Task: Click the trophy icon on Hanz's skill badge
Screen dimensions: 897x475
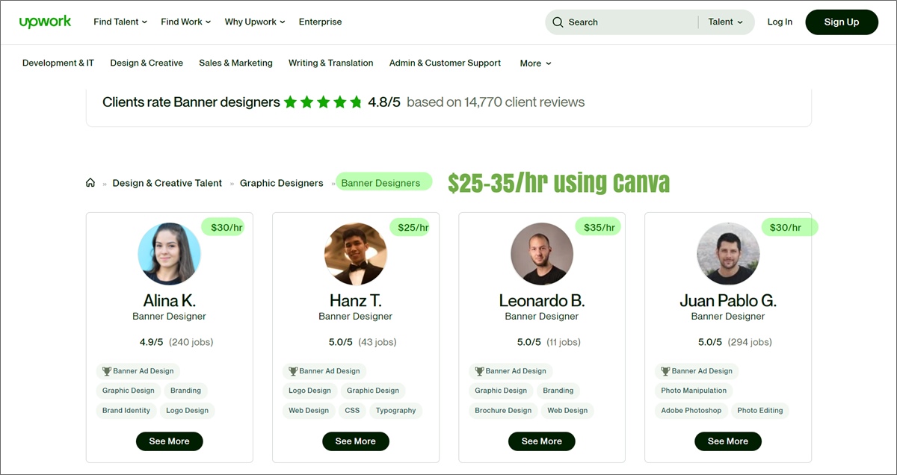Action: coord(293,370)
